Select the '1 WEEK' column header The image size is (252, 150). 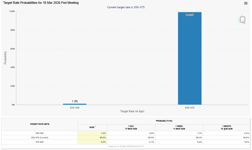pos(179,127)
